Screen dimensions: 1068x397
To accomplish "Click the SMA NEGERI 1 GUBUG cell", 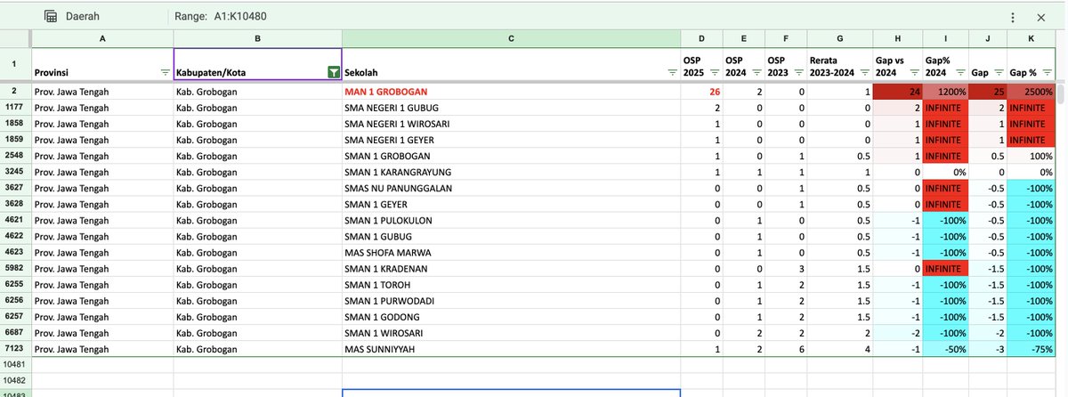I will click(511, 107).
